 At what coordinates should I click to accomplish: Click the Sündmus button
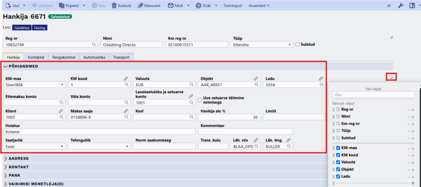pos(22,28)
